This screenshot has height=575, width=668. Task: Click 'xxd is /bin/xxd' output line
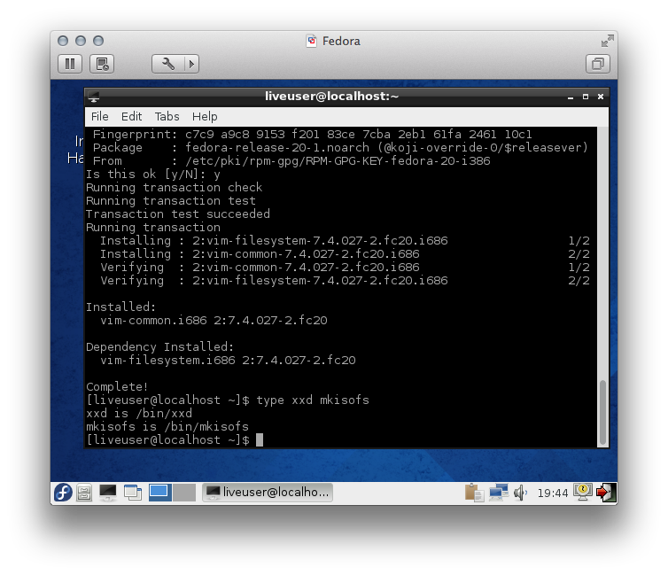coord(139,413)
